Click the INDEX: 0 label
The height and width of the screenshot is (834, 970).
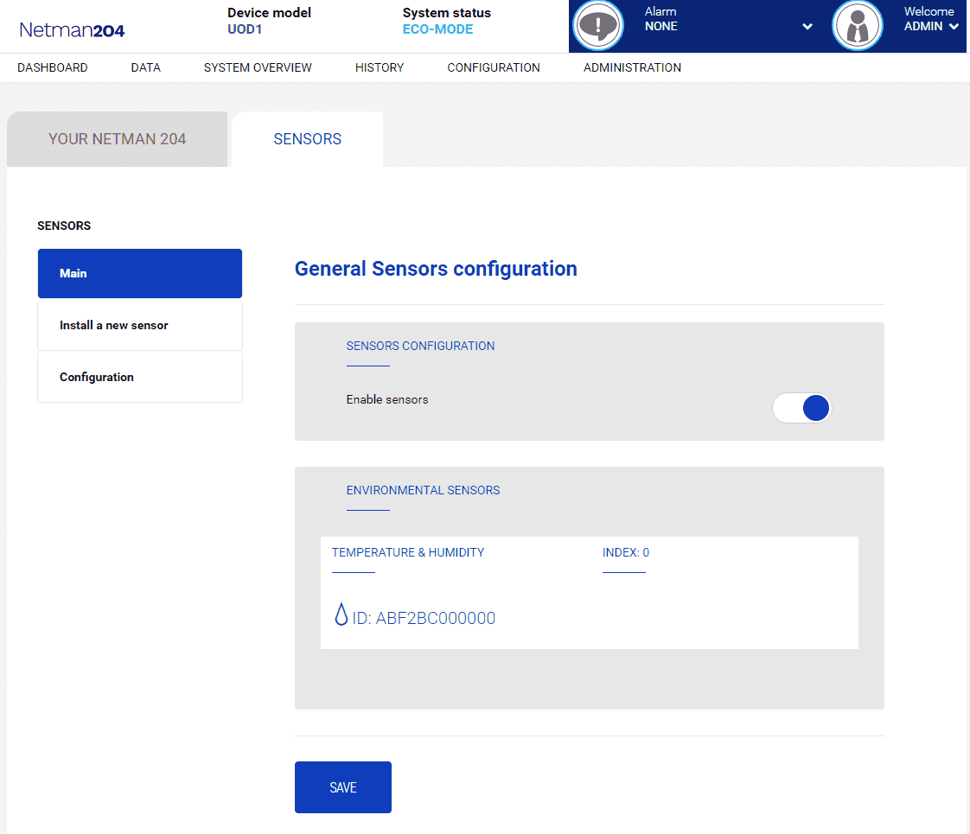click(625, 553)
